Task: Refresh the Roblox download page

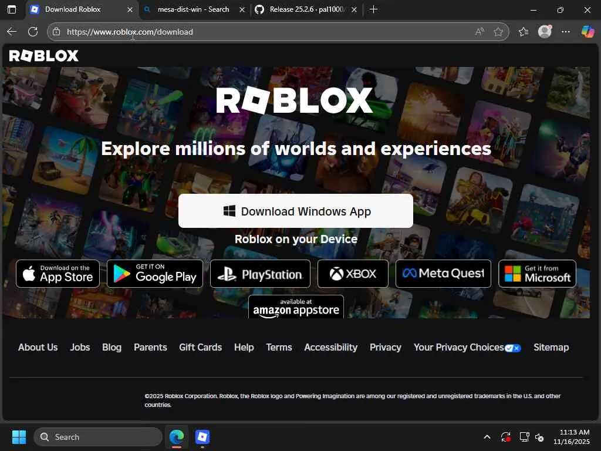Action: 33,32
